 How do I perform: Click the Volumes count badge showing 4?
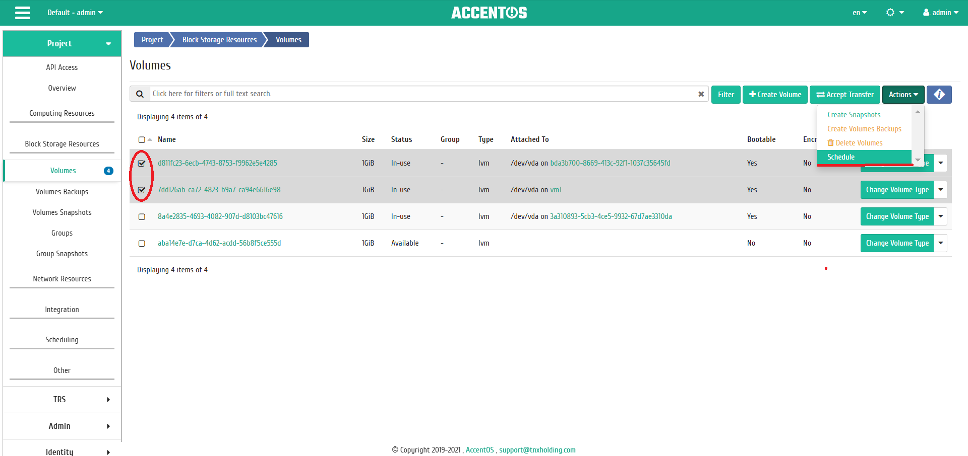[108, 171]
